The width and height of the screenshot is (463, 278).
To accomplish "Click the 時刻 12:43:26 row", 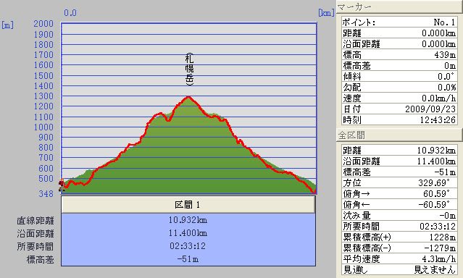I will (399, 120).
